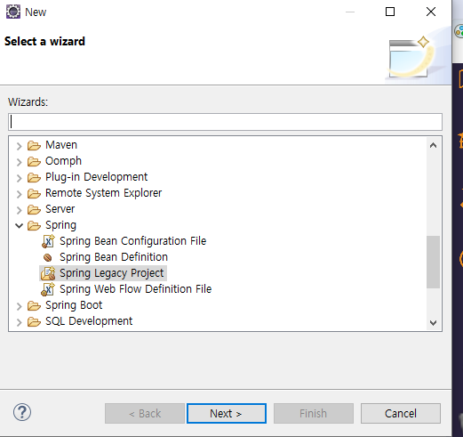Screen dimensions: 463x437
Task: Click the Spring Bean Configuration File icon
Action: [48, 241]
